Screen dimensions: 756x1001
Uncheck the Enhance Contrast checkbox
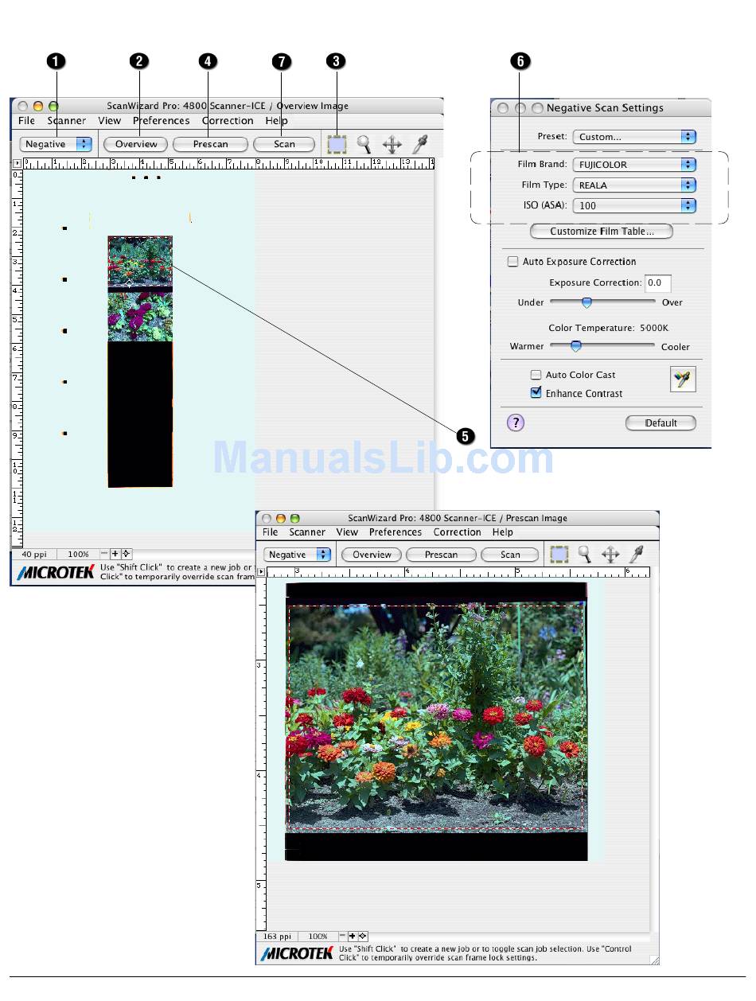pos(536,393)
